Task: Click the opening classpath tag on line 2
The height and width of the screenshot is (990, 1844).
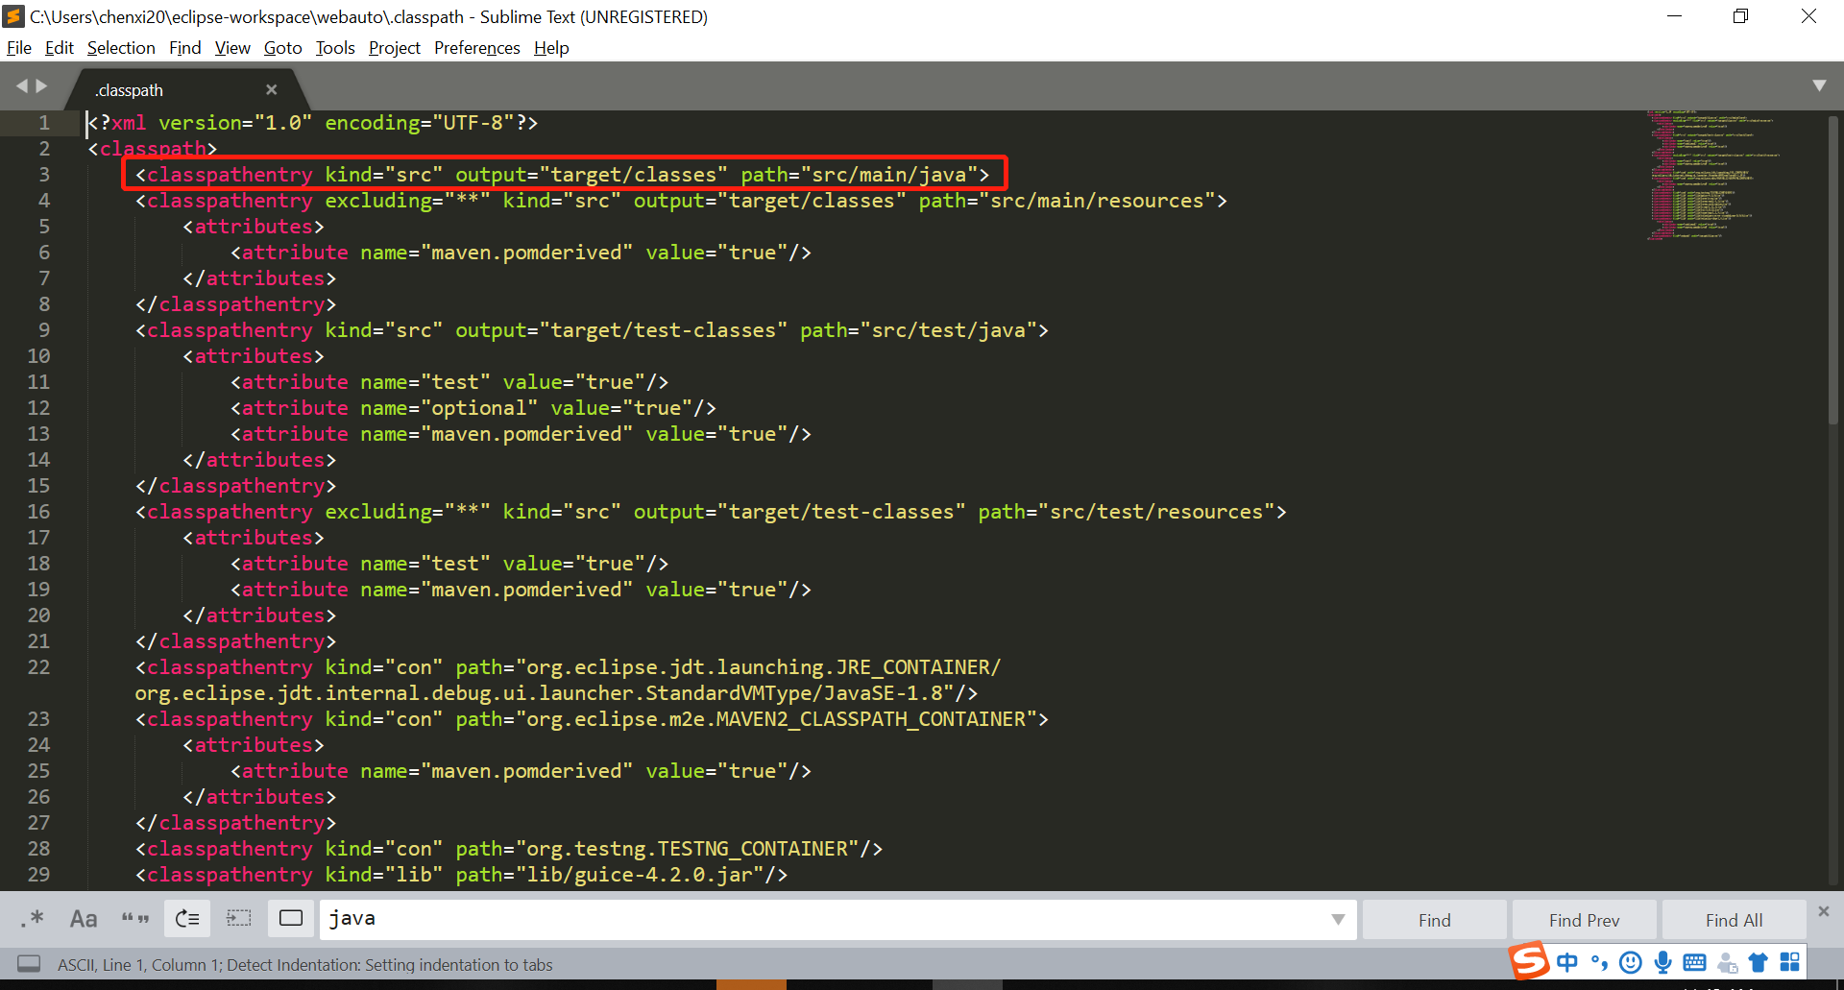Action: tap(153, 149)
